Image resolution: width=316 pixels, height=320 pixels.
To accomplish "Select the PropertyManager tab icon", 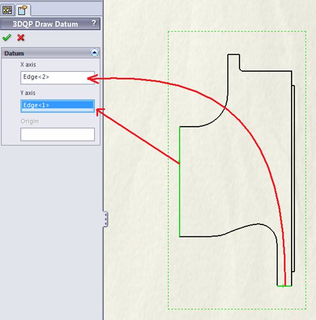I will click(x=21, y=9).
